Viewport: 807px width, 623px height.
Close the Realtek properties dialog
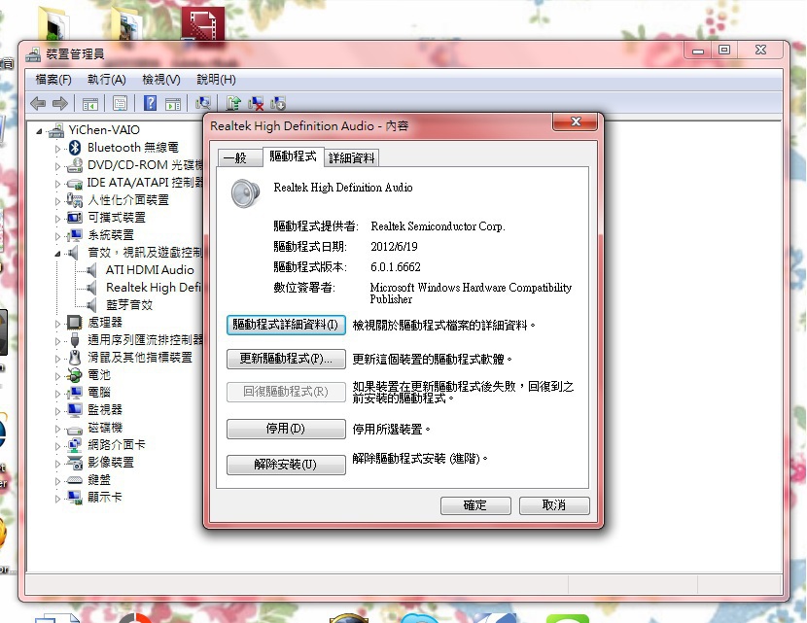[575, 121]
